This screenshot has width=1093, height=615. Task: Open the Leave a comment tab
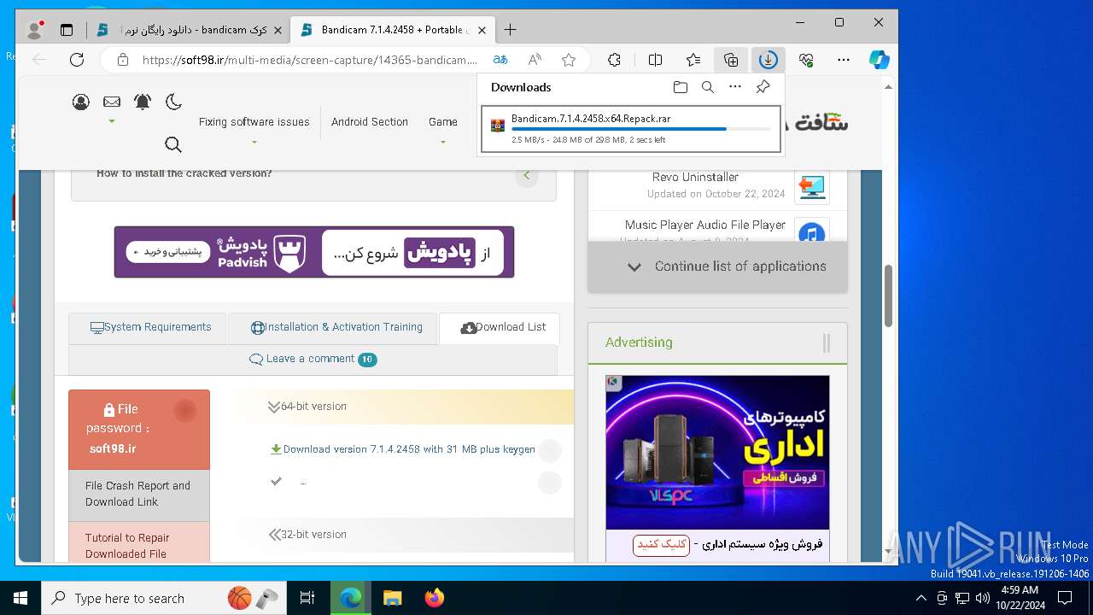coord(313,360)
